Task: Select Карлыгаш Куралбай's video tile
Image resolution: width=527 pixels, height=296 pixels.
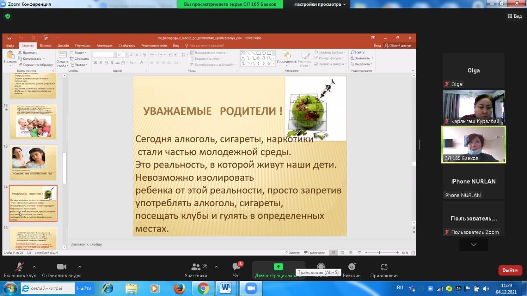Action: coord(473,107)
